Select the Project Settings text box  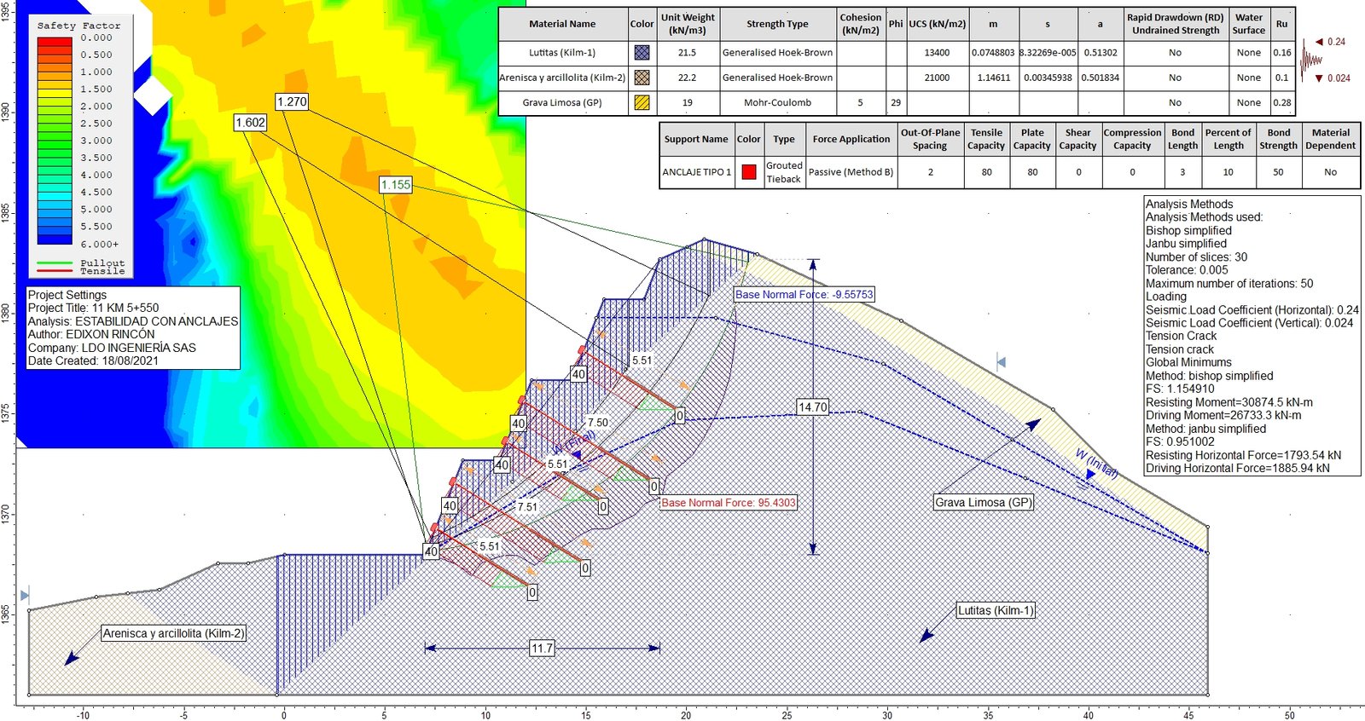(132, 328)
